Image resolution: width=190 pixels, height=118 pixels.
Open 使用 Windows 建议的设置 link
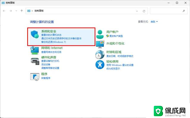coord(120,65)
